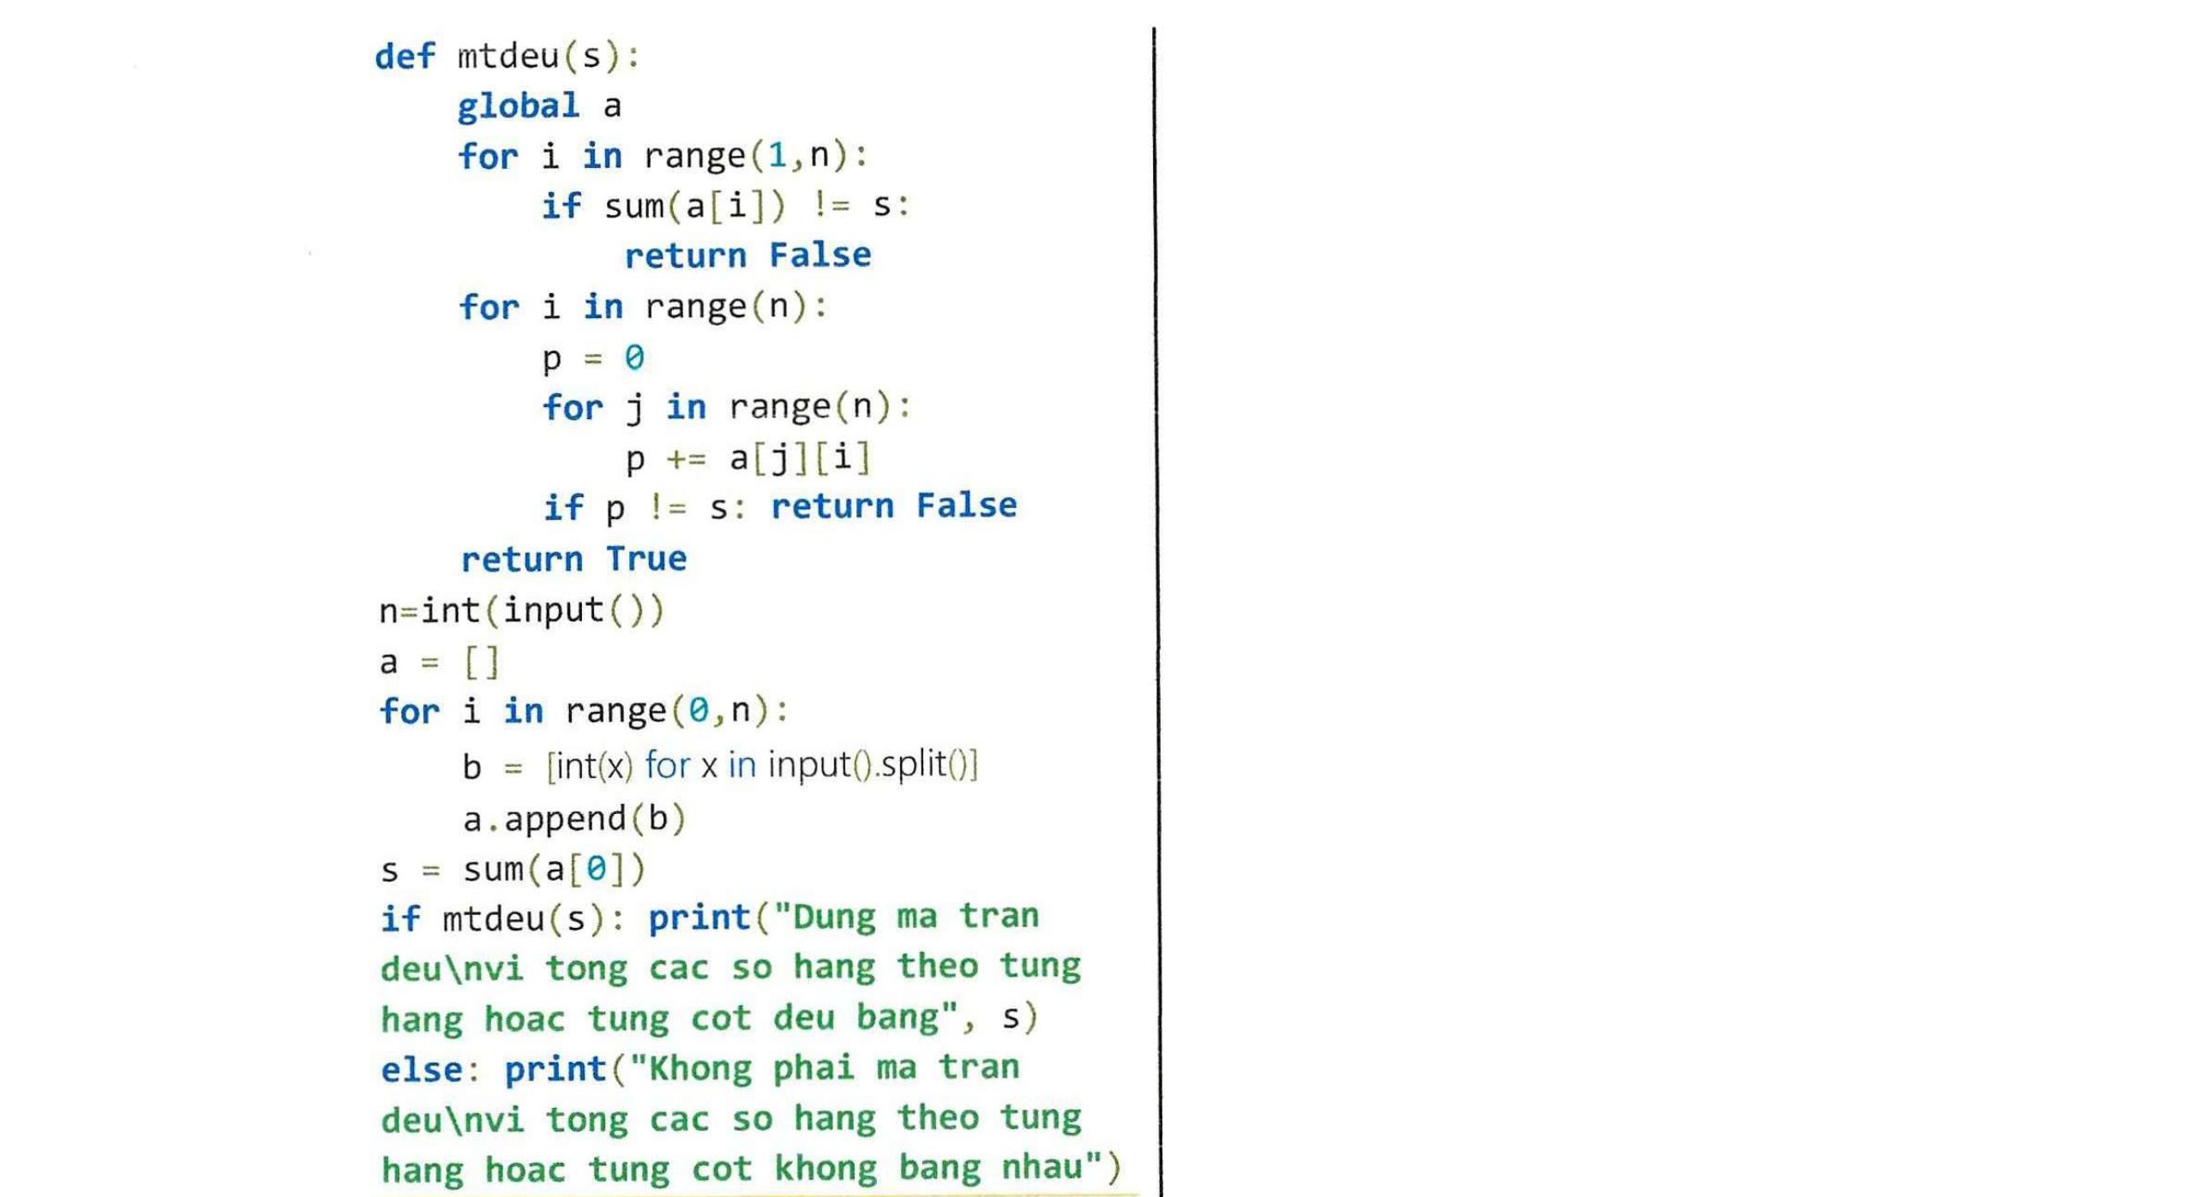Click the line 'def mtdeu(s):'
Viewport: 2185px width, 1197px height.
coord(507,57)
